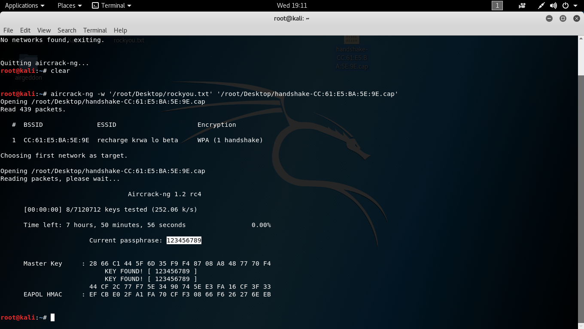Open the Terminal app menu in top bar
584x329 pixels.
112,6
